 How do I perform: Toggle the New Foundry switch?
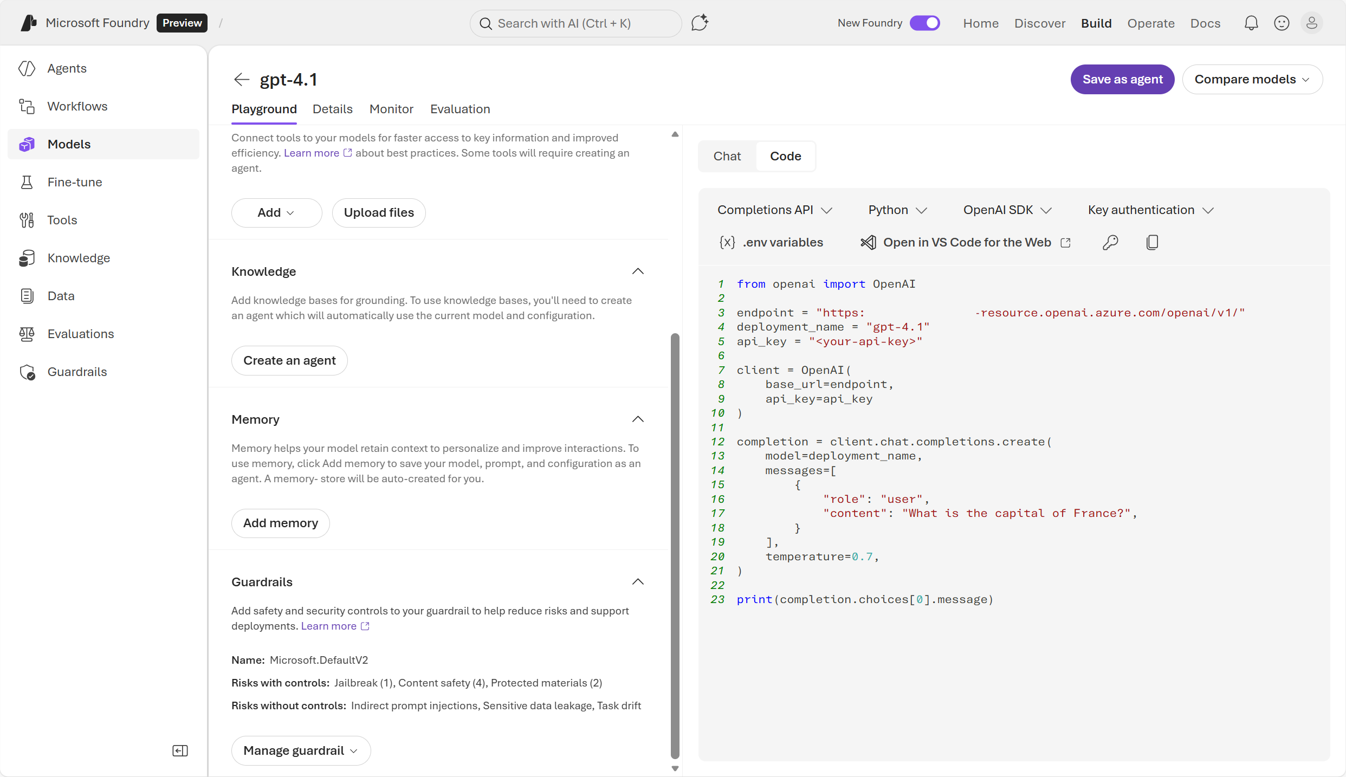tap(924, 23)
